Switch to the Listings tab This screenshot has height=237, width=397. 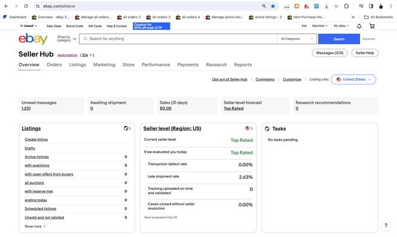[x=78, y=65]
